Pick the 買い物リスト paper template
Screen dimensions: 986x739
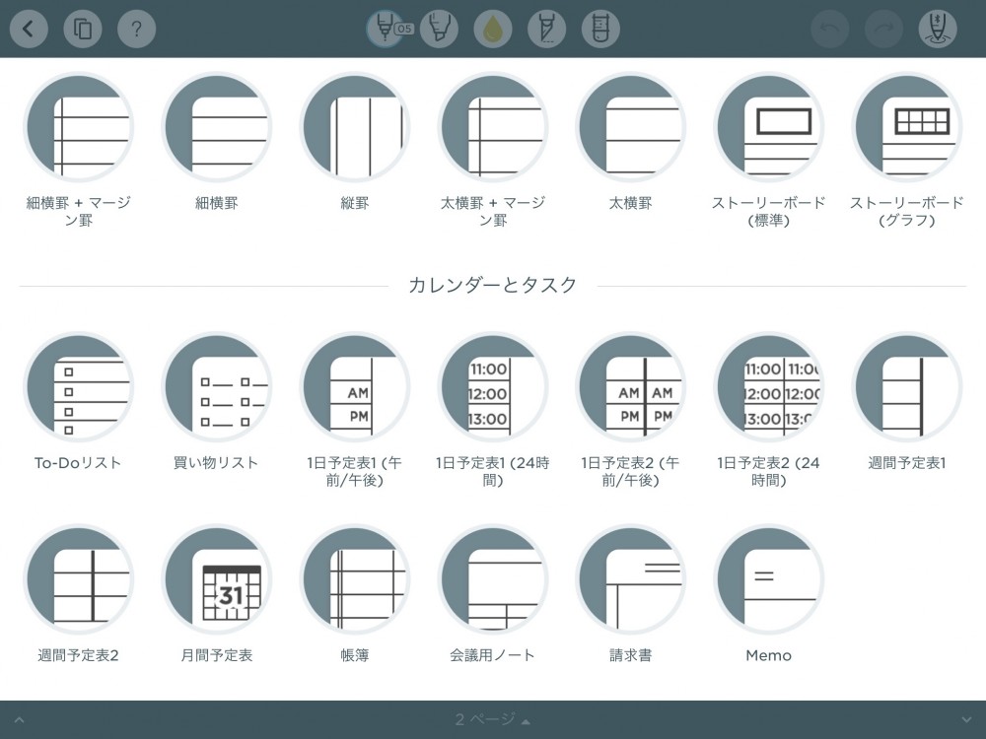[216, 387]
